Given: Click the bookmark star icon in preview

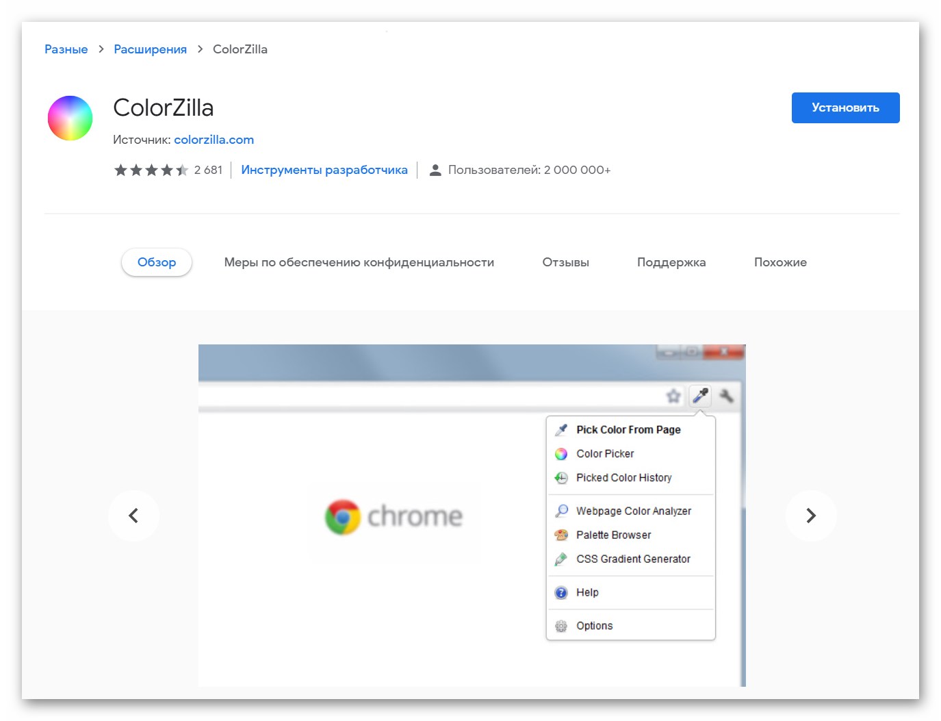Looking at the screenshot, I should 673,396.
